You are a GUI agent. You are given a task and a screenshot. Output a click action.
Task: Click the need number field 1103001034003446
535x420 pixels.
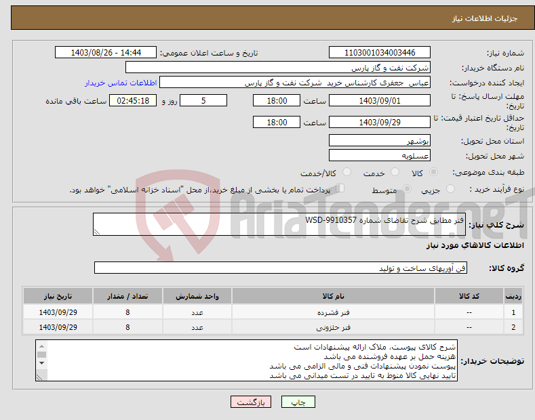pyautogui.click(x=380, y=53)
